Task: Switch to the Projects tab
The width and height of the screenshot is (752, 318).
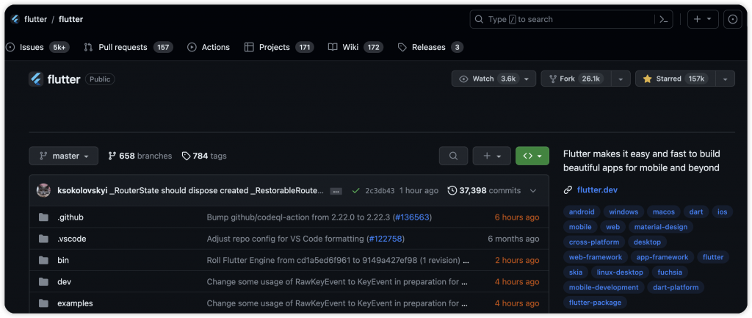Action: (279, 47)
